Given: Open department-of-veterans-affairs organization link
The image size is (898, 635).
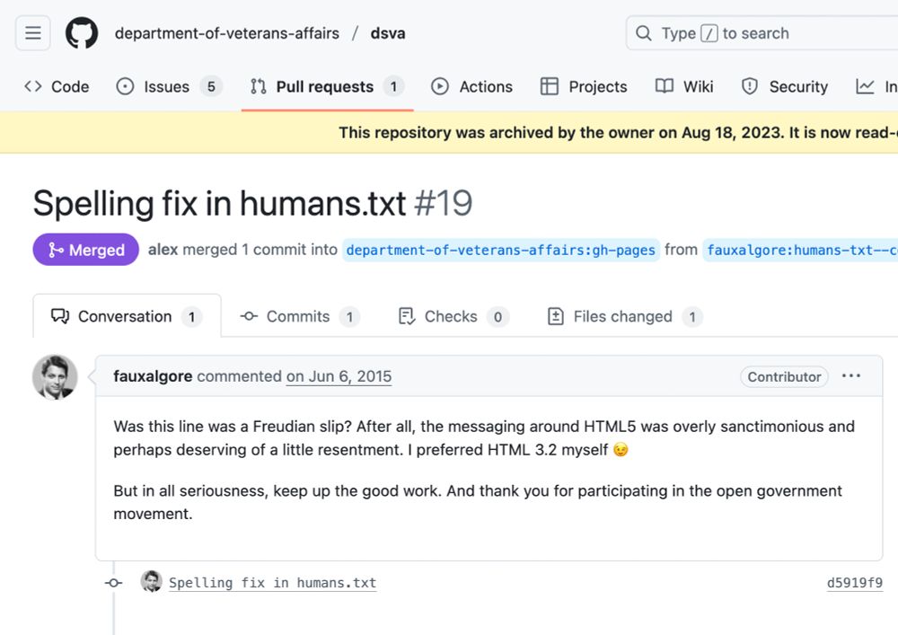Looking at the screenshot, I should [227, 33].
